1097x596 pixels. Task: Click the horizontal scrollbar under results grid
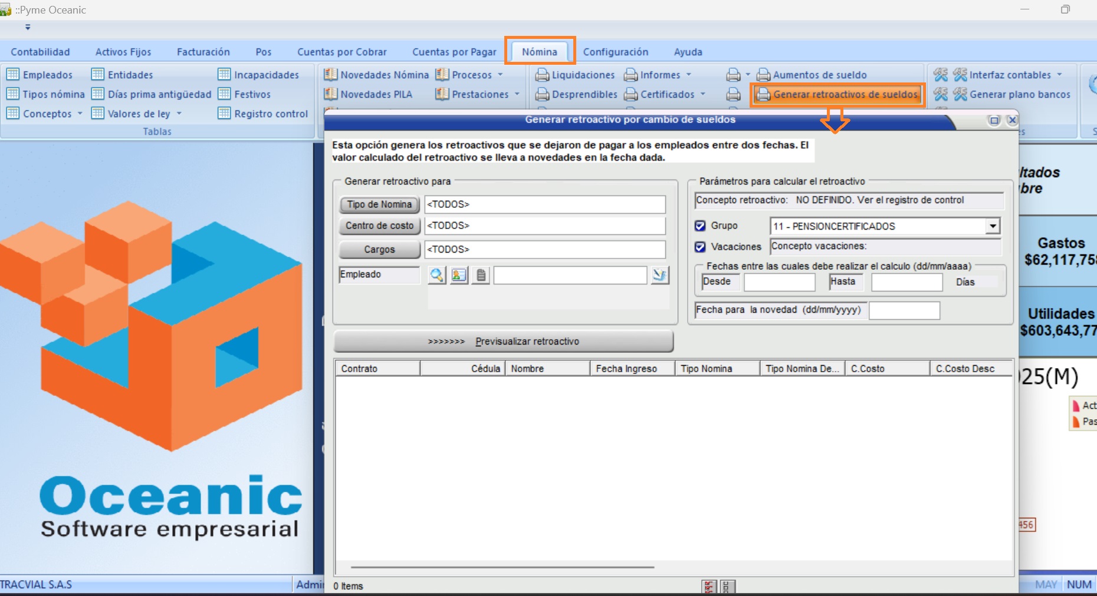pyautogui.click(x=502, y=567)
